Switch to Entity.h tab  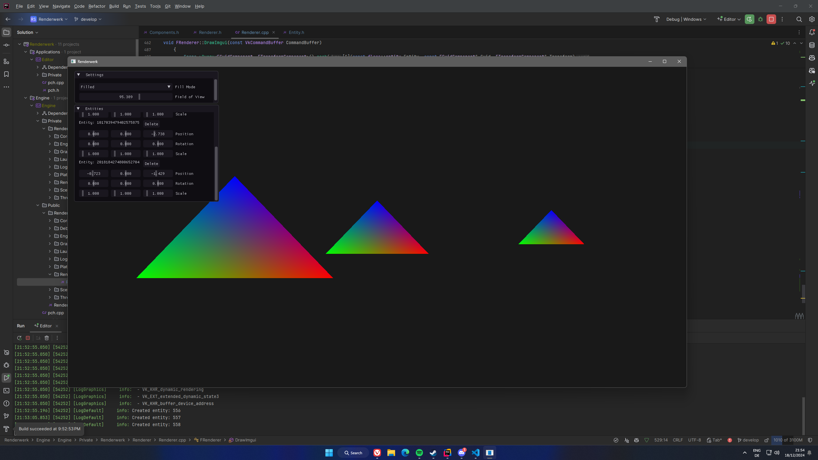pos(294,32)
